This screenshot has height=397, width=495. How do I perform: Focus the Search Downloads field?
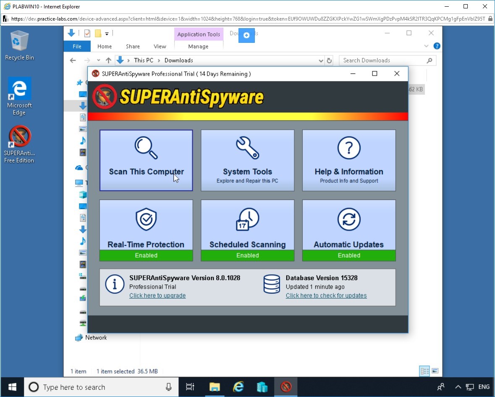[388, 60]
